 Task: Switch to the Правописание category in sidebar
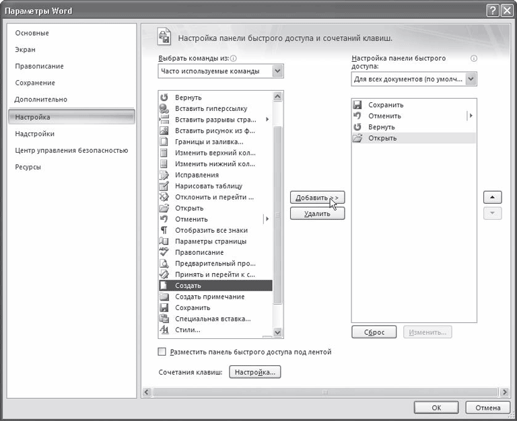[40, 67]
